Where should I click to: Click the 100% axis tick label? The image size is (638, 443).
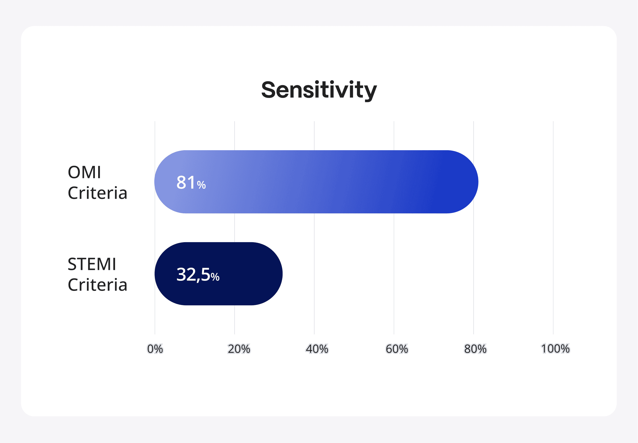pos(555,349)
